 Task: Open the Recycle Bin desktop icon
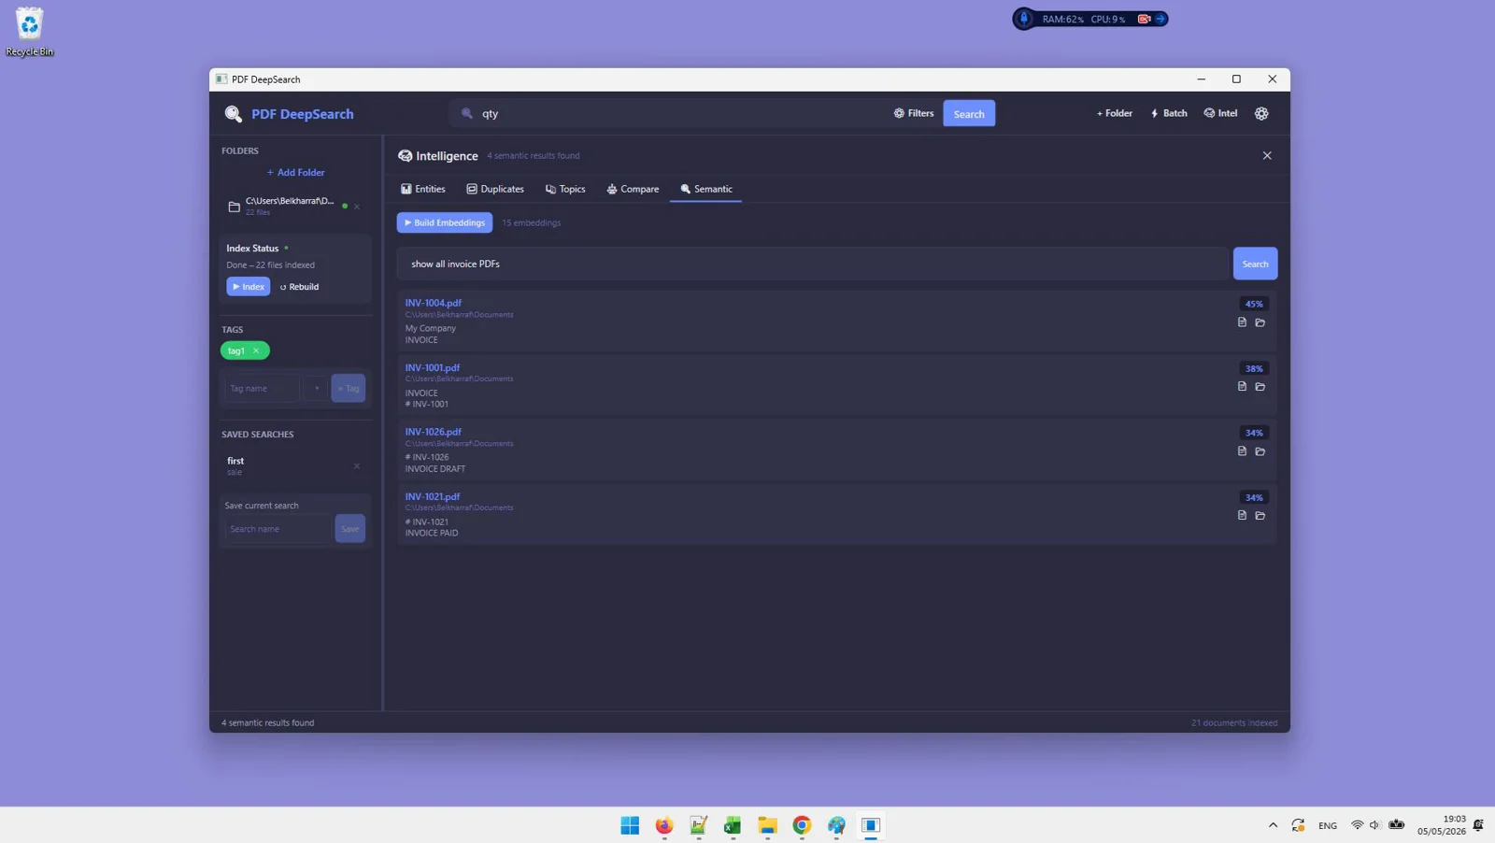[30, 33]
